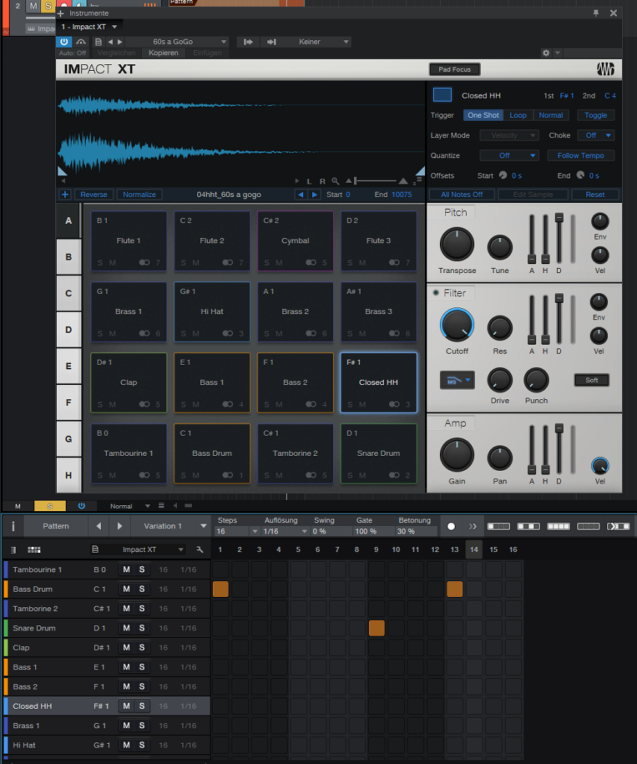The width and height of the screenshot is (637, 764).
Task: Open the Keiner output dropdown
Action: (346, 42)
